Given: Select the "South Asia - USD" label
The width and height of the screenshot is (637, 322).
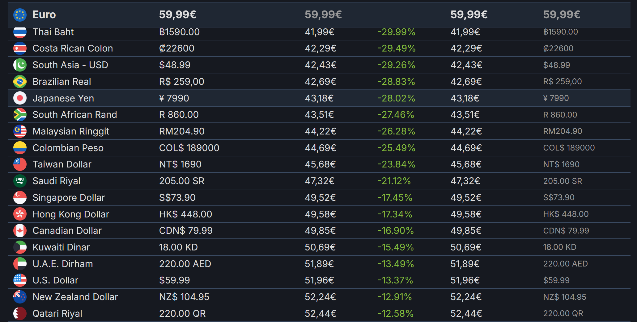Looking at the screenshot, I should [x=70, y=65].
